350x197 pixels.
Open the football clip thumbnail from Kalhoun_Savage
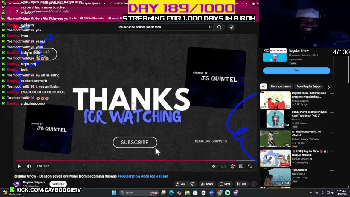pyautogui.click(x=275, y=138)
